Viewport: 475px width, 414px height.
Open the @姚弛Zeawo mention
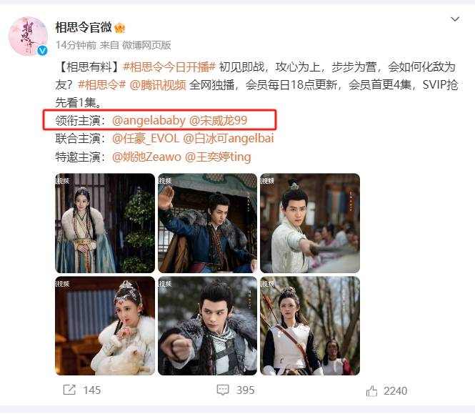[146, 157]
